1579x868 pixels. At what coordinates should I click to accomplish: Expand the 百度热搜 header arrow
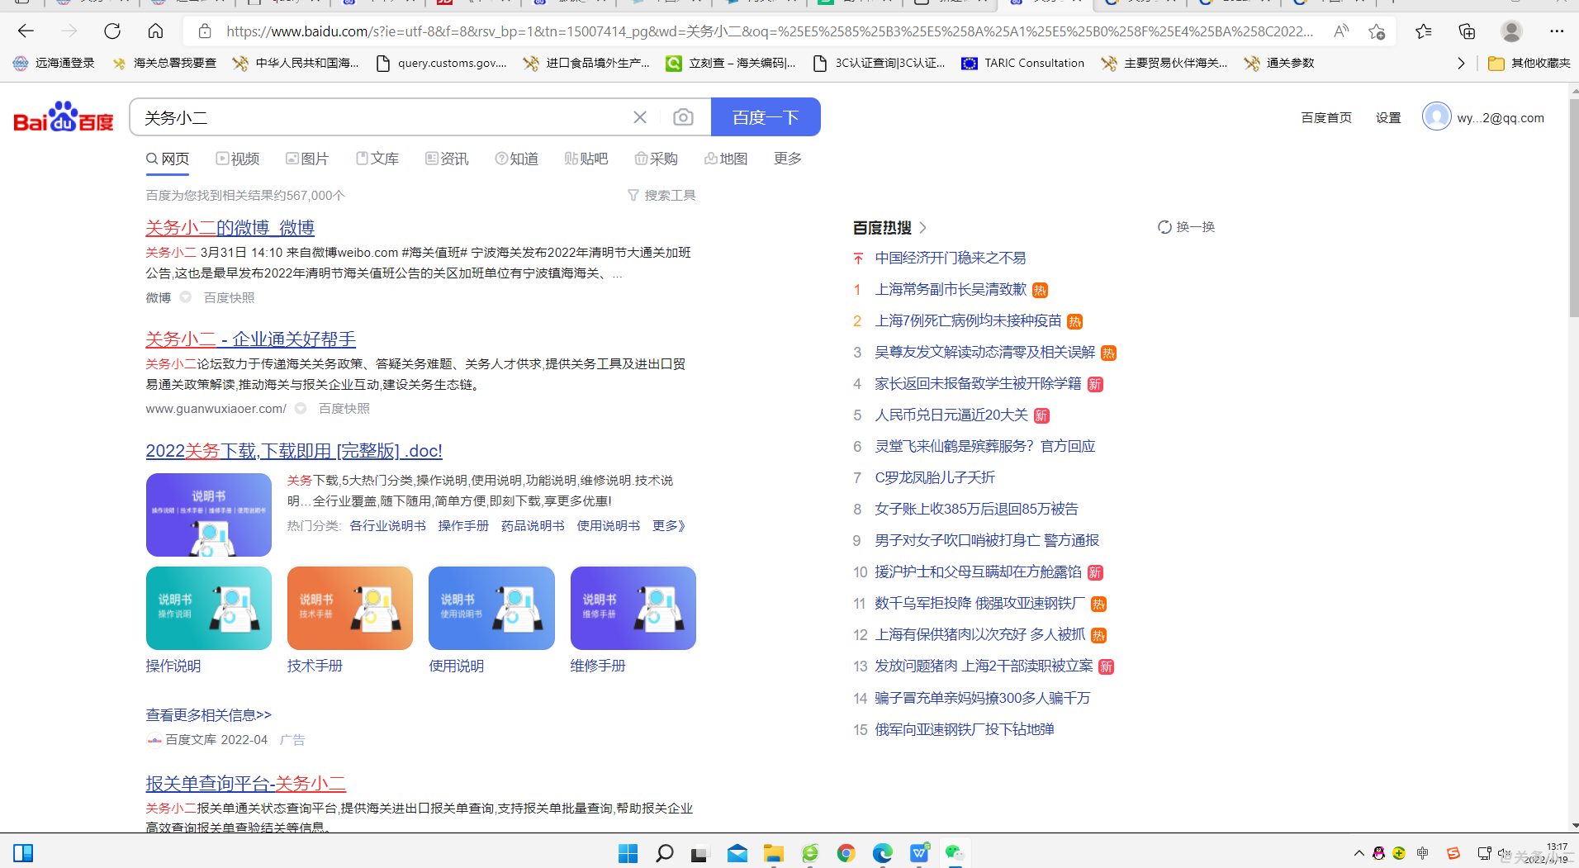(922, 228)
